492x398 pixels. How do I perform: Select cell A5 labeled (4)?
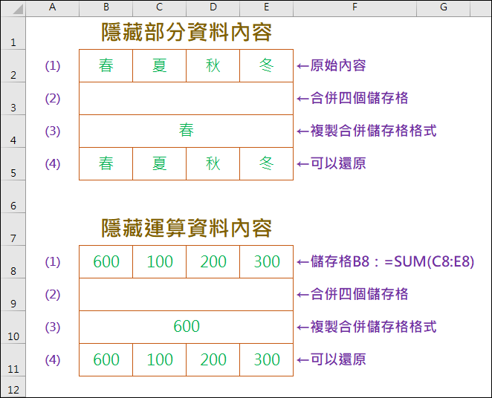click(x=53, y=164)
